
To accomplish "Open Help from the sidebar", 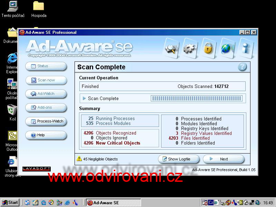I will [x=46, y=135].
